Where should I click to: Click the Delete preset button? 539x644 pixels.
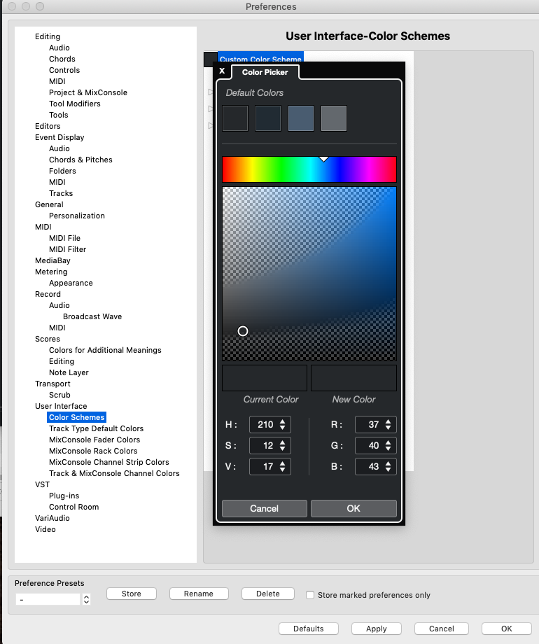(x=268, y=594)
